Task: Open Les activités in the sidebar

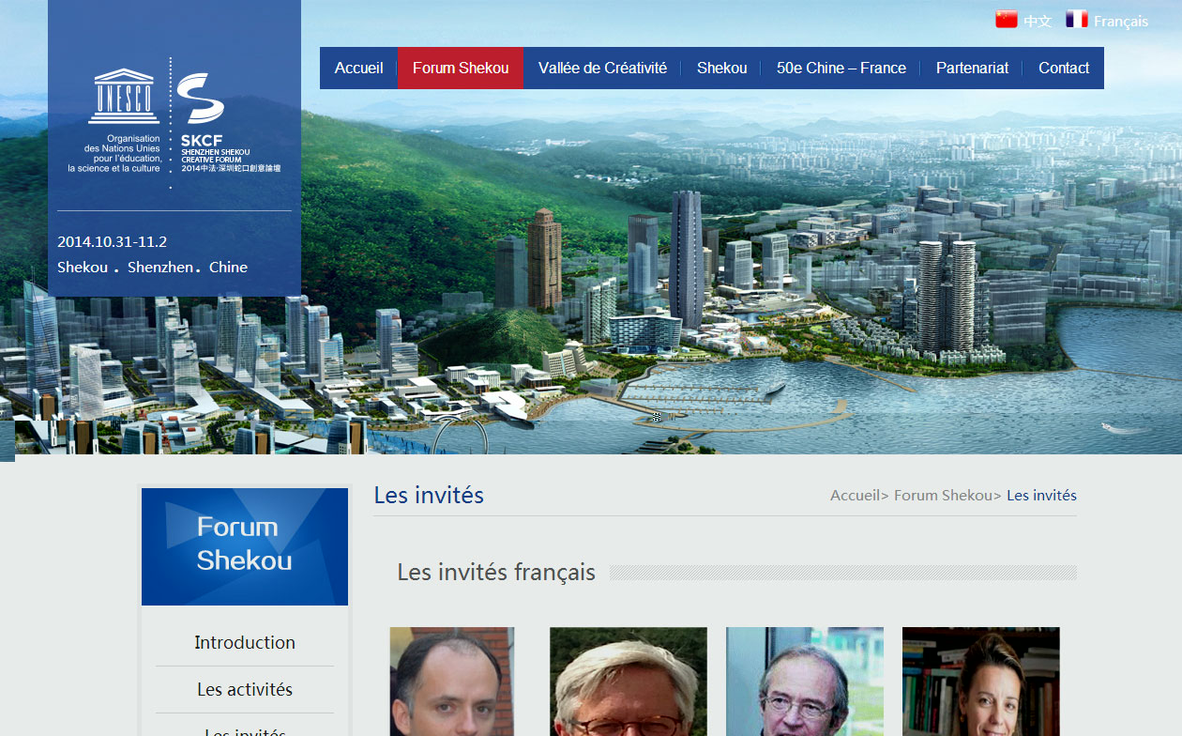Action: pyautogui.click(x=245, y=689)
